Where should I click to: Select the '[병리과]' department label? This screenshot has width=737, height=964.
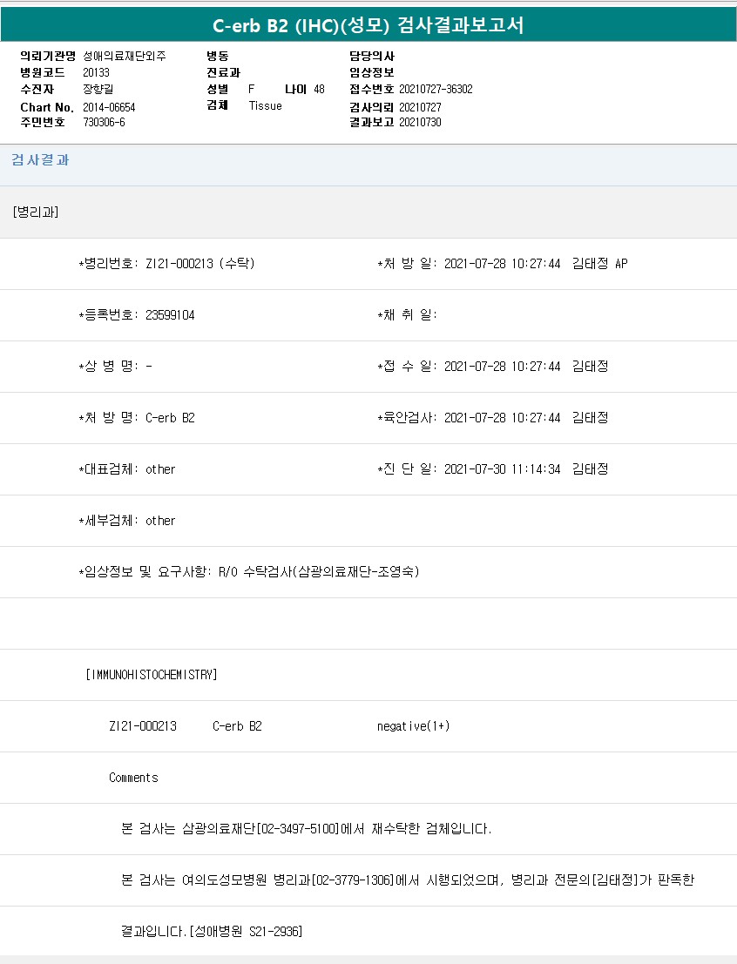tap(35, 212)
